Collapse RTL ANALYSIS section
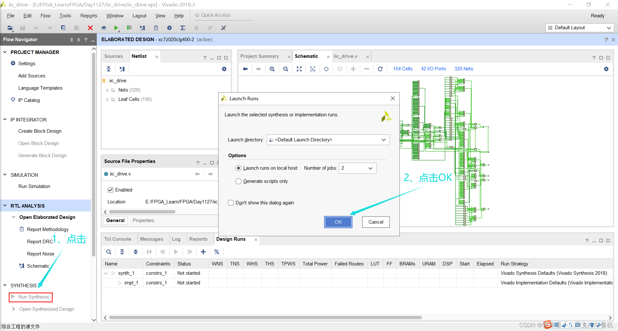618x331 pixels. (x=5, y=206)
